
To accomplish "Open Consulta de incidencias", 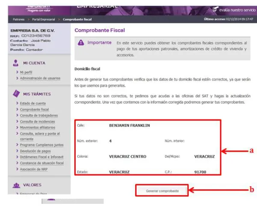I will click(37, 122).
